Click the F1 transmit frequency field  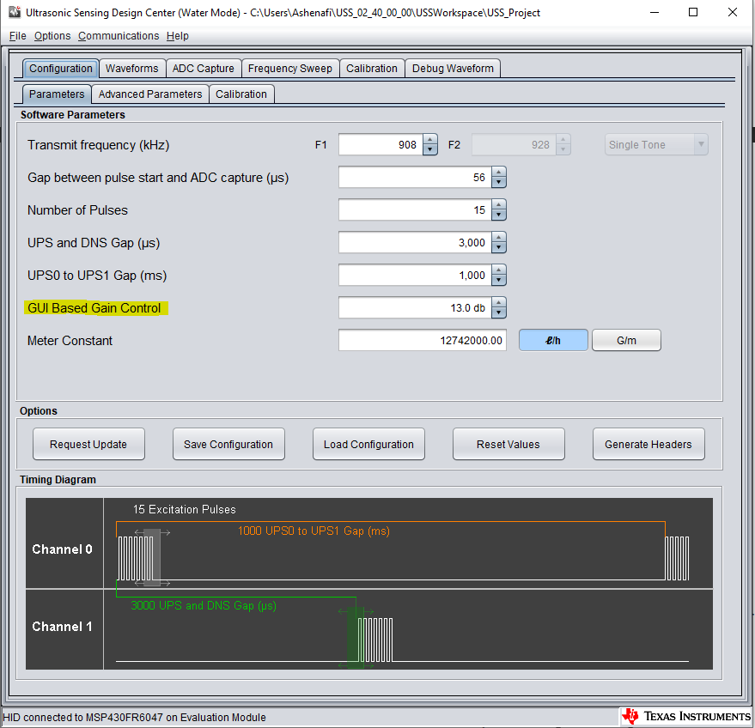point(381,145)
